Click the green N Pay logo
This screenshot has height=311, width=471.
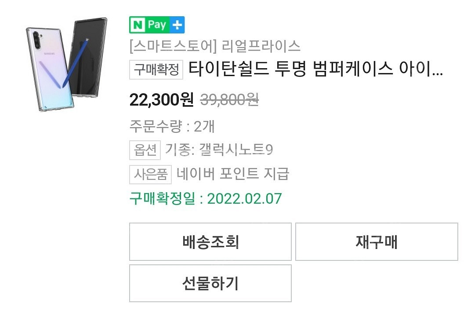[157, 25]
